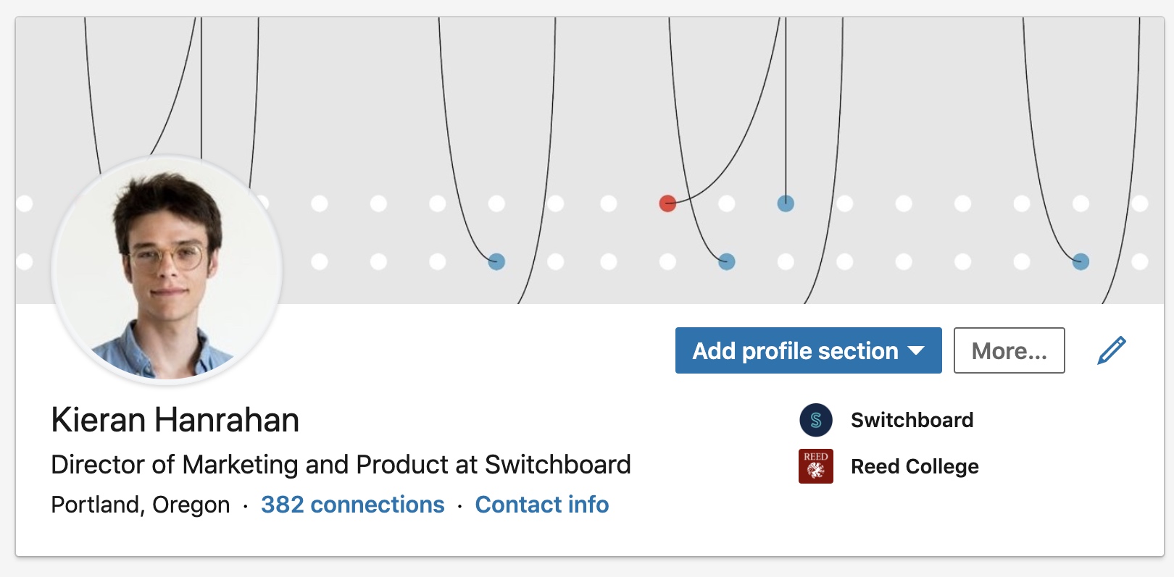1174x577 pixels.
Task: Click the Add profile section button
Action: pos(809,350)
